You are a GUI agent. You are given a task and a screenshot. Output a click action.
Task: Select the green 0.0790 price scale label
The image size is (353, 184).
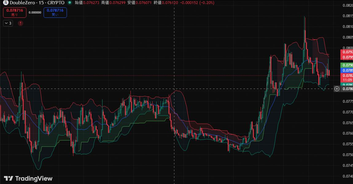347,65
